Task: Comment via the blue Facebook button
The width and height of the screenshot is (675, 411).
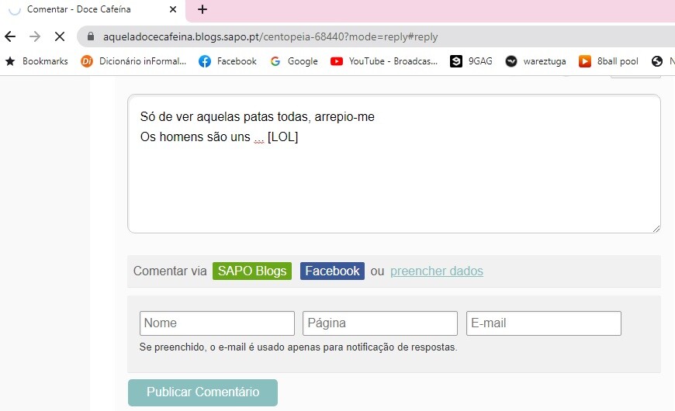Action: coord(332,271)
